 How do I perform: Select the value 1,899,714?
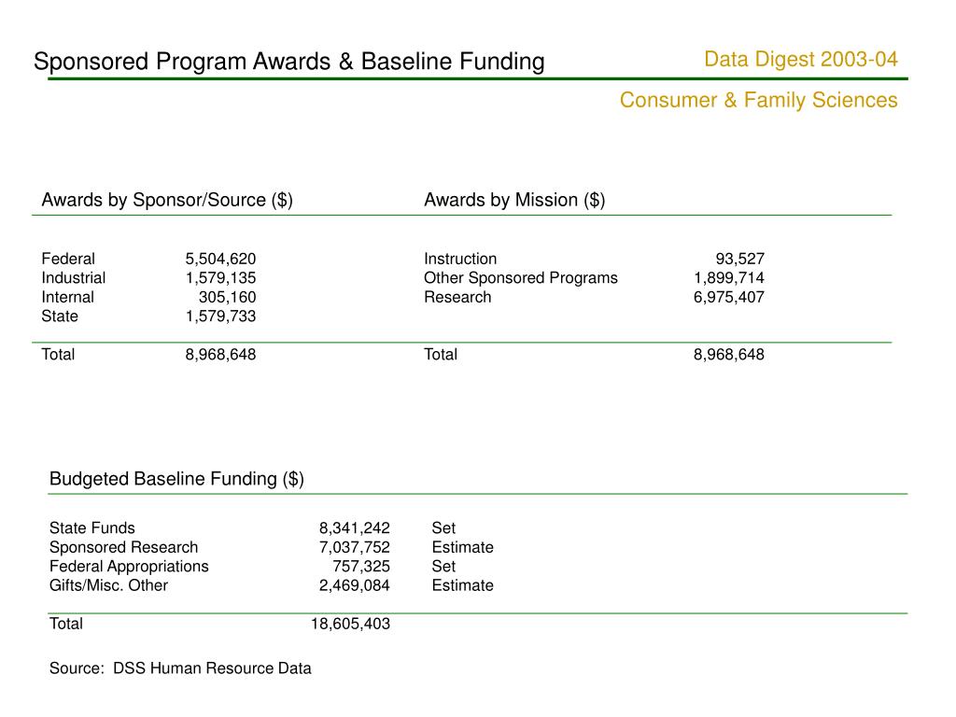pyautogui.click(x=729, y=278)
